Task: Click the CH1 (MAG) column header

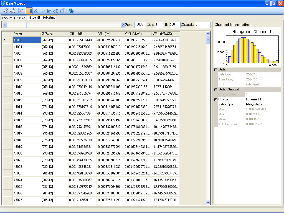Action: (133, 34)
